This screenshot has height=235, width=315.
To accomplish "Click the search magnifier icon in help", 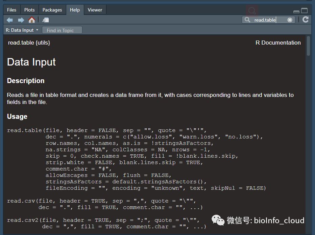I will click(247, 20).
